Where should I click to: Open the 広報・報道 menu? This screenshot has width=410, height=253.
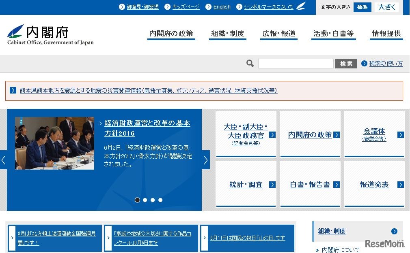click(x=279, y=34)
